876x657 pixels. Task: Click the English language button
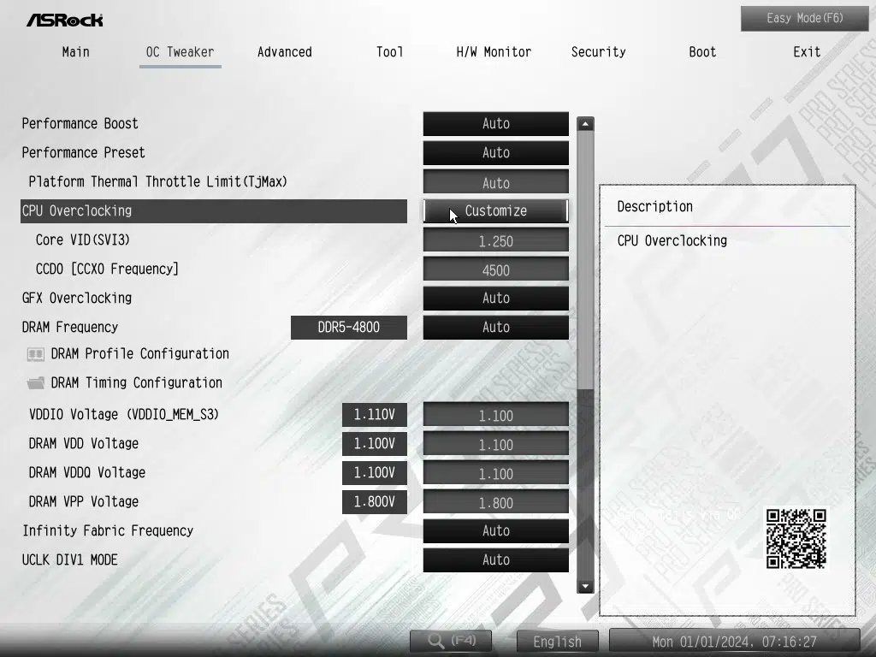point(557,642)
